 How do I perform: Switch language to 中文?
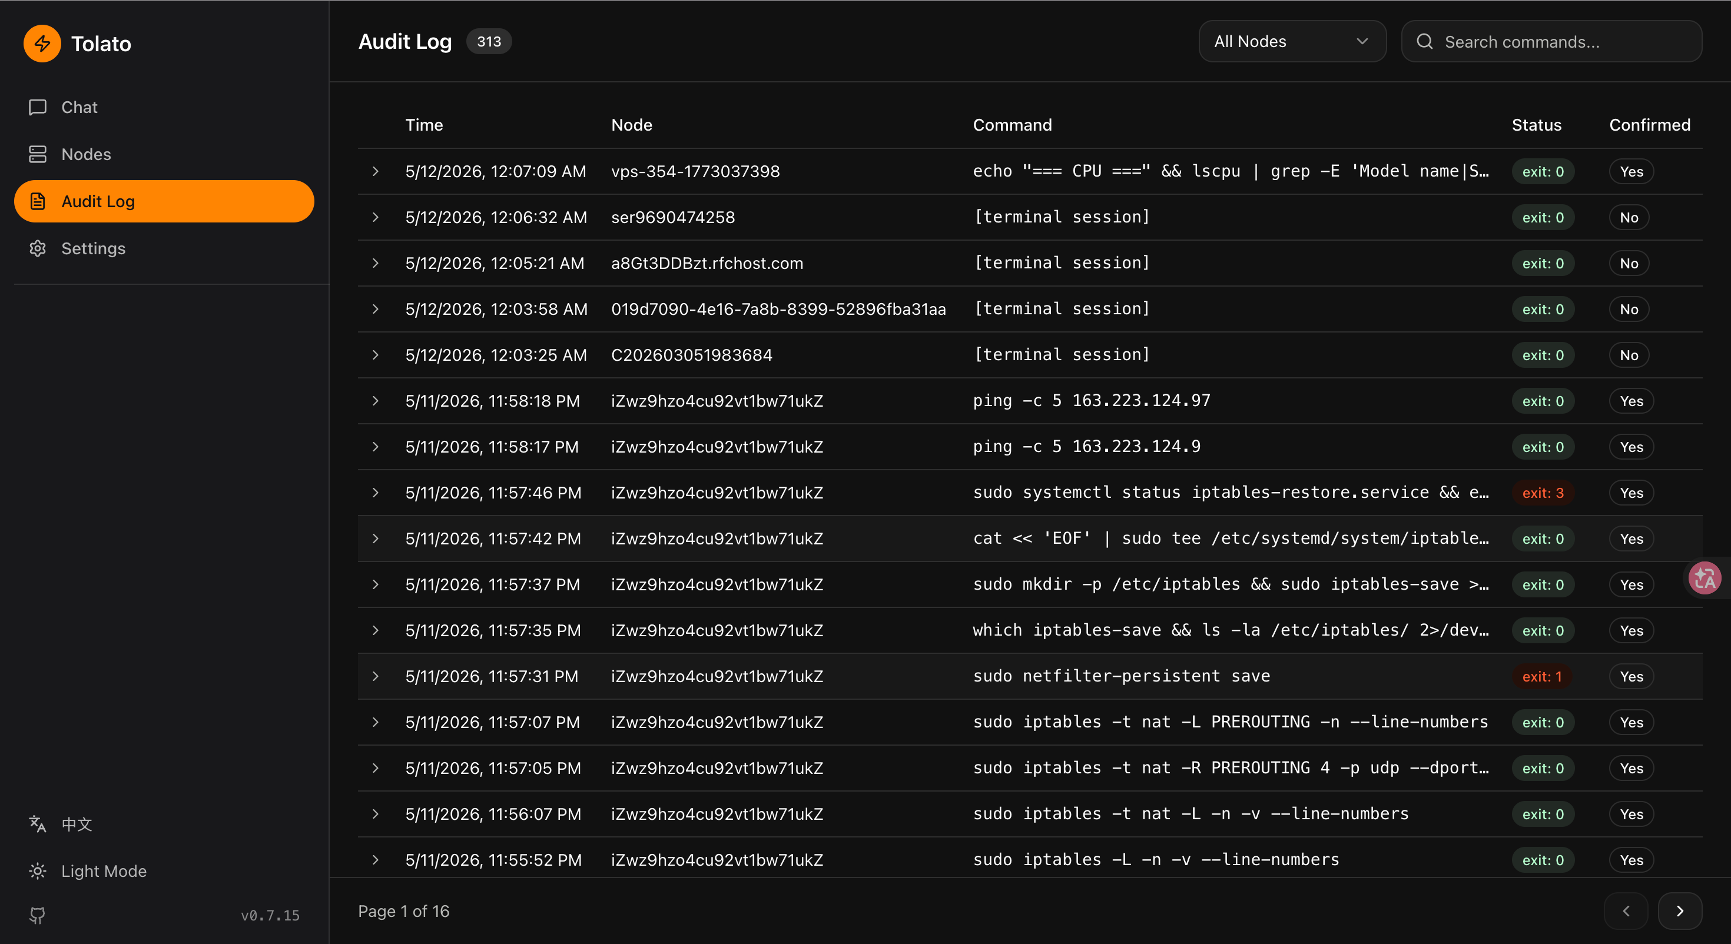(x=77, y=825)
